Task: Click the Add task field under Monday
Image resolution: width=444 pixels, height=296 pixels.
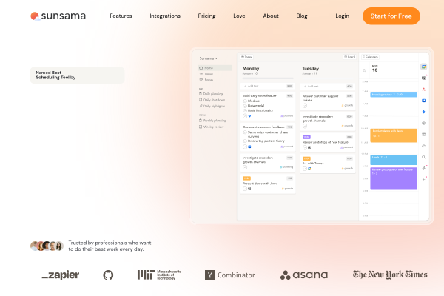Action: tap(268, 86)
